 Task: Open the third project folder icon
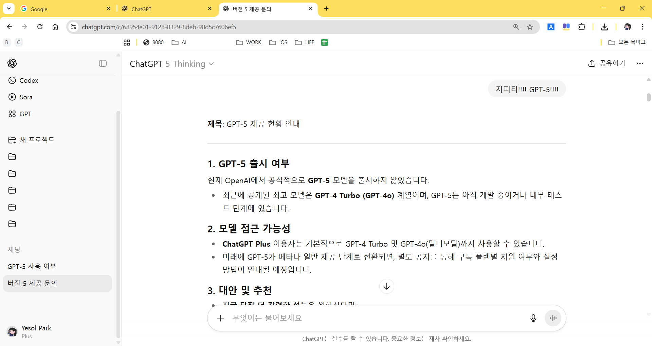pyautogui.click(x=12, y=190)
